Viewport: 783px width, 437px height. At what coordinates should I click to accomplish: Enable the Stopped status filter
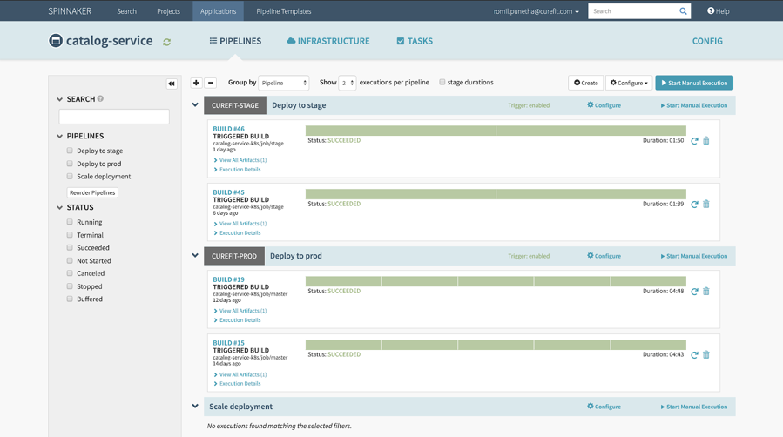pyautogui.click(x=70, y=286)
